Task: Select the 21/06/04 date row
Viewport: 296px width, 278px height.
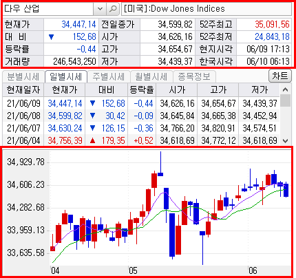Action: point(141,140)
